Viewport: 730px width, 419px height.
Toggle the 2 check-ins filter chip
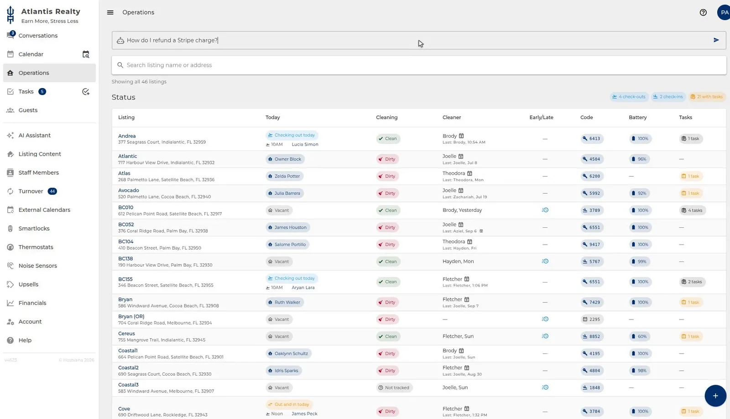pyautogui.click(x=668, y=97)
